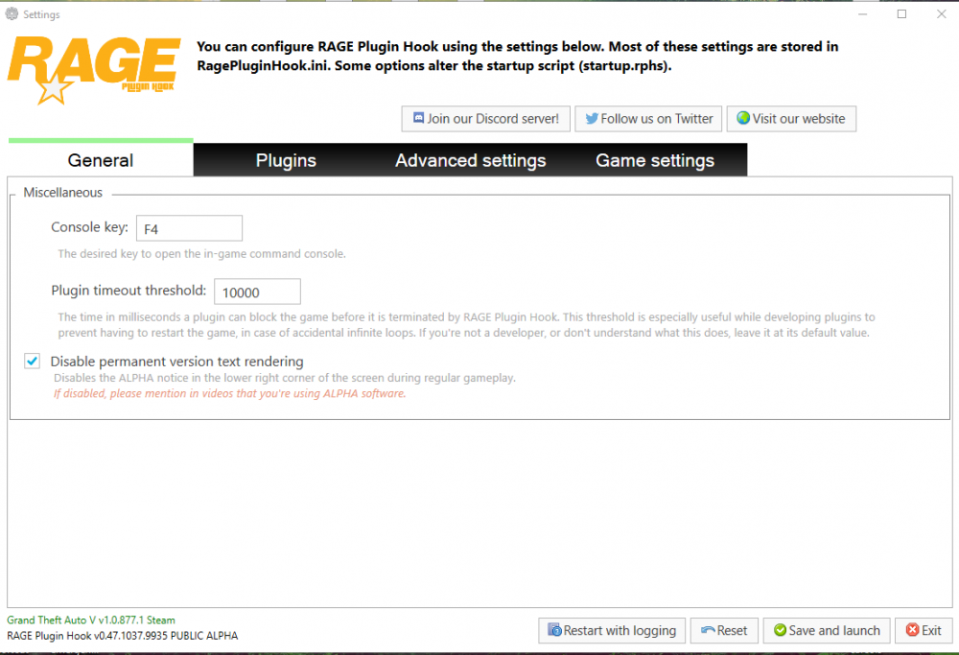Click the globe icon for the website
Viewport: 959px width, 655px height.
[x=743, y=118]
